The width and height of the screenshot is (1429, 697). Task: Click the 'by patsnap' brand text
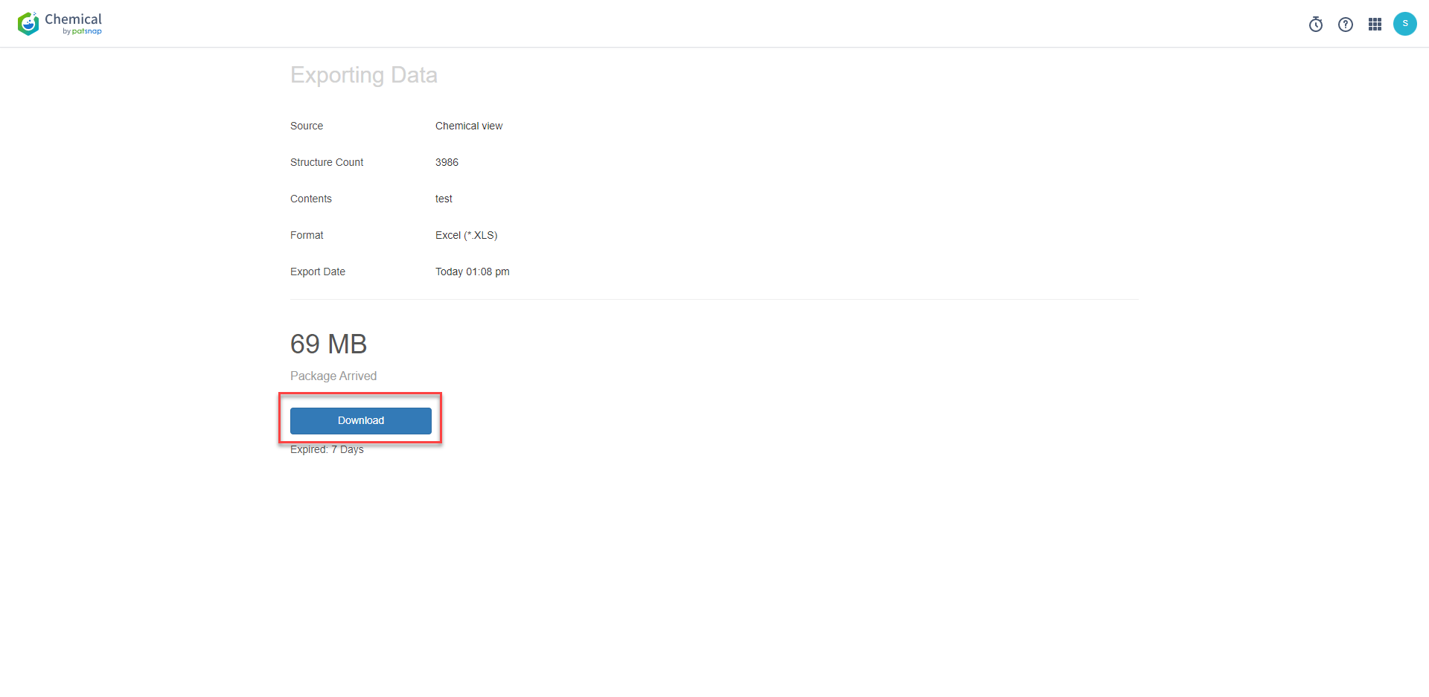tap(82, 32)
